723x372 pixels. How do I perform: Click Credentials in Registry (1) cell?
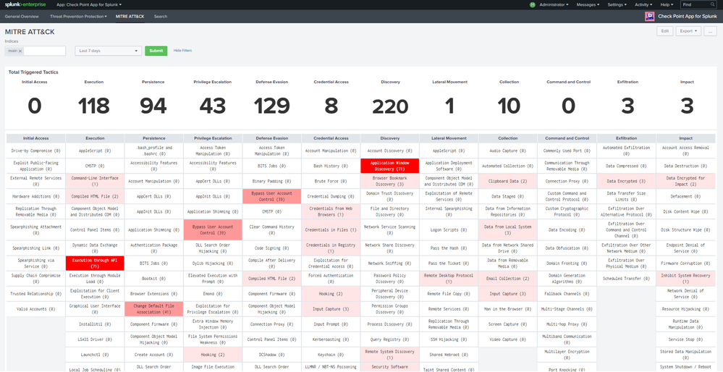point(331,248)
